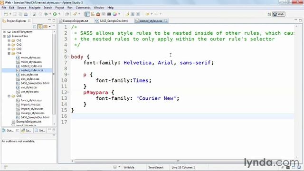Collapse All in Project Explorer
This screenshot has width=304, height=171.
35,27
